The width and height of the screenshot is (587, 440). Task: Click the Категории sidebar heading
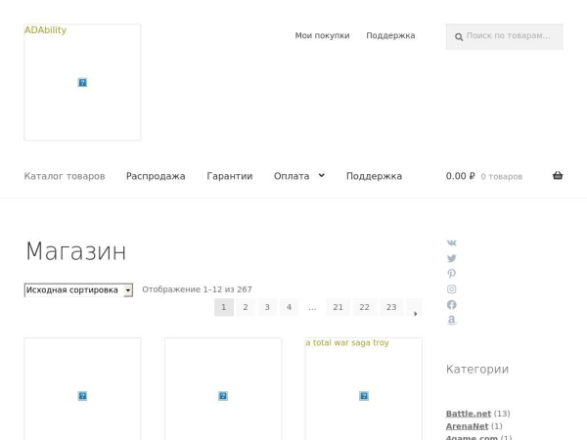(477, 370)
